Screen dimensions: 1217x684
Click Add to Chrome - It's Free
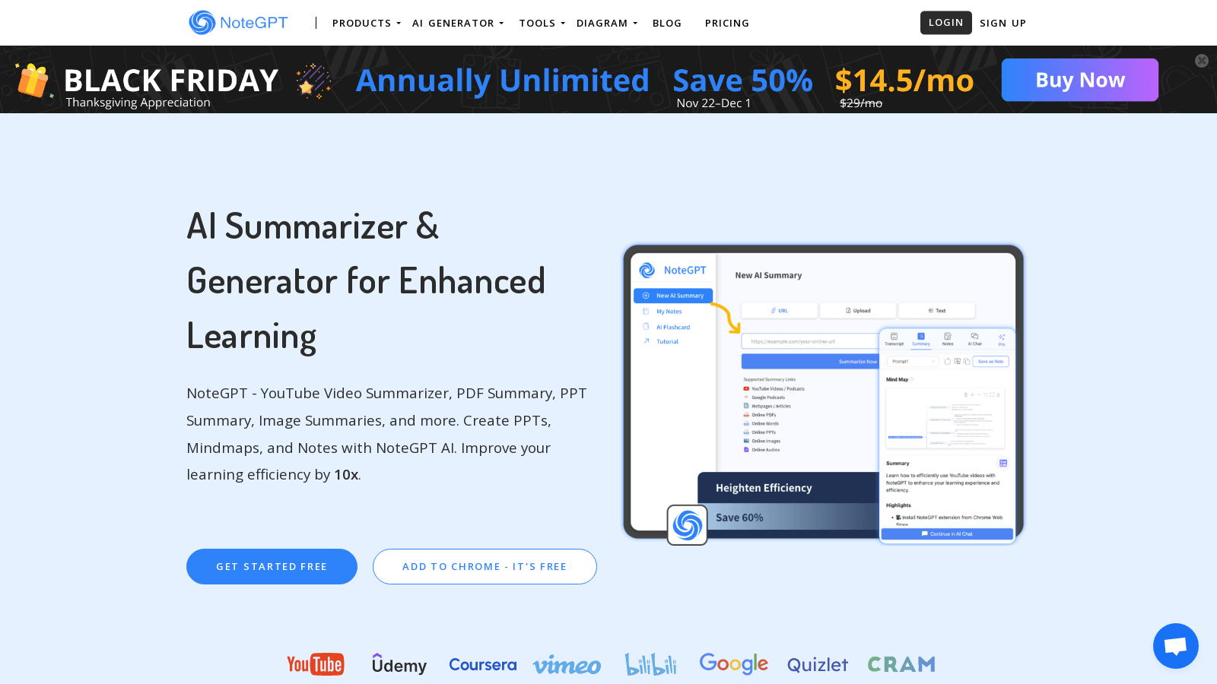pos(485,567)
